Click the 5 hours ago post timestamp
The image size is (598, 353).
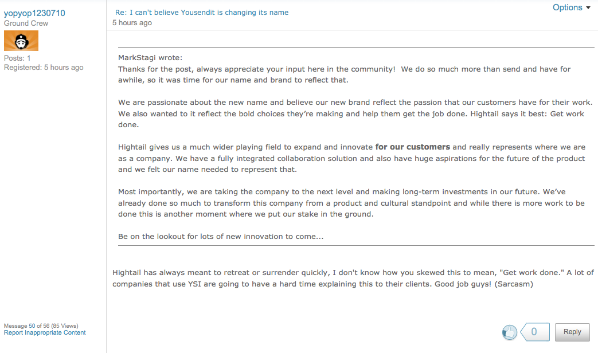tap(132, 23)
